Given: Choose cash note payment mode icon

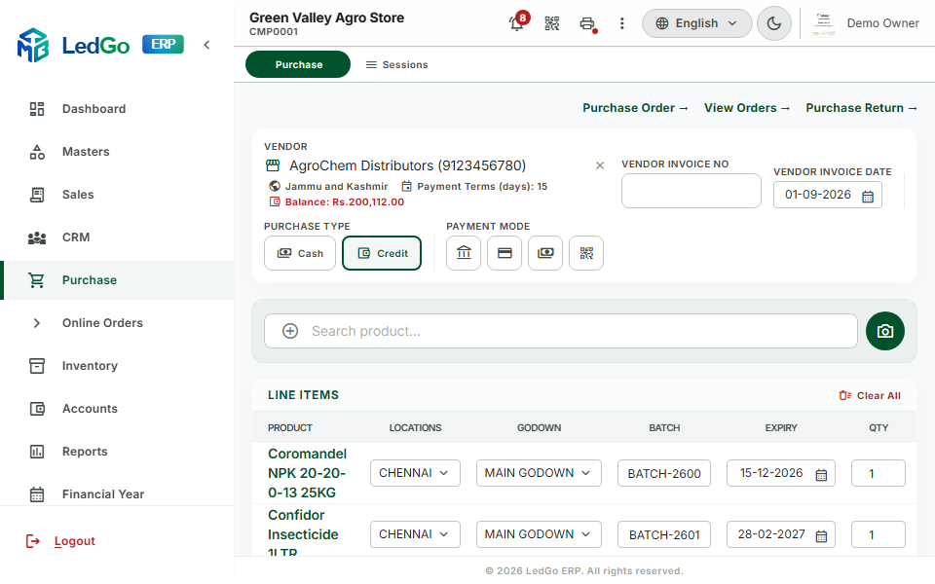Looking at the screenshot, I should pos(545,253).
